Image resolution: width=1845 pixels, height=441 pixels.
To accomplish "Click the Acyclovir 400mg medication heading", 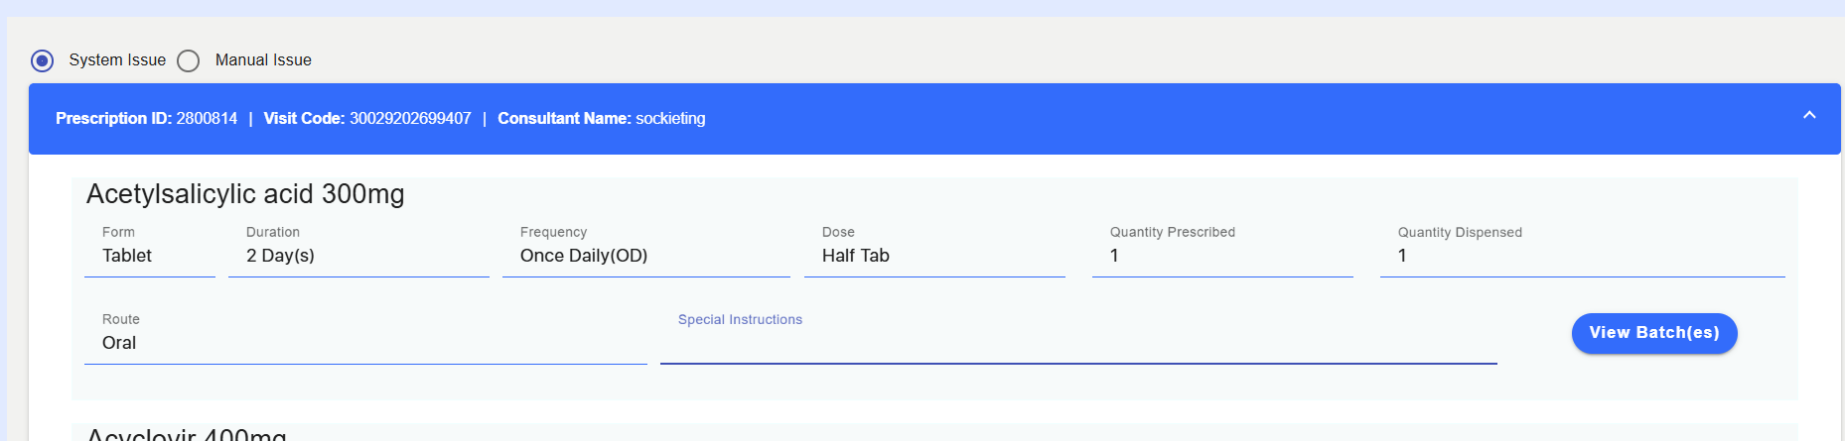I will click(187, 434).
